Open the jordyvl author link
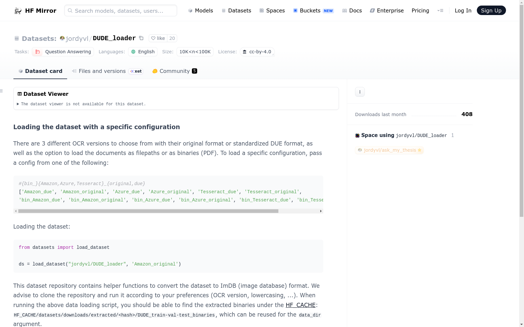 pyautogui.click(x=77, y=39)
